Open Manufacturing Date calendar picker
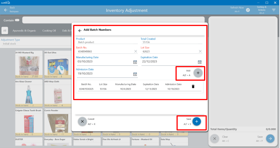This screenshot has width=280, height=148. tap(135, 62)
